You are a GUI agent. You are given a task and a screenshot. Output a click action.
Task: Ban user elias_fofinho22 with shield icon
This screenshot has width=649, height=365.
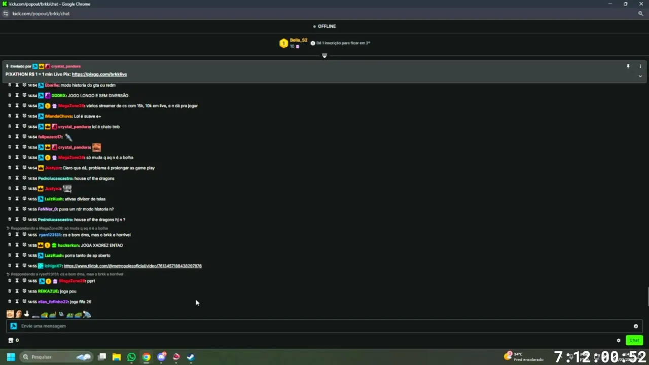(x=24, y=302)
